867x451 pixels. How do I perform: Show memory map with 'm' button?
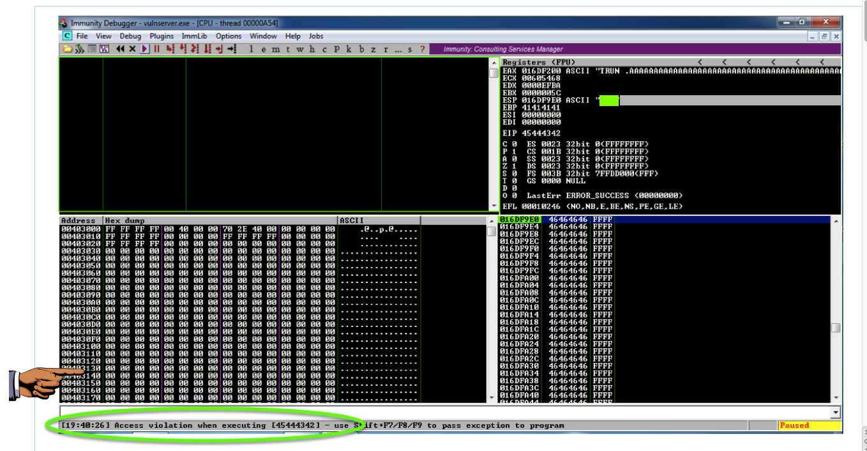[x=276, y=49]
